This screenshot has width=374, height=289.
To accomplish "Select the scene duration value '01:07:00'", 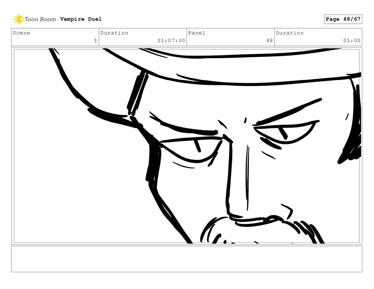I will [x=171, y=41].
